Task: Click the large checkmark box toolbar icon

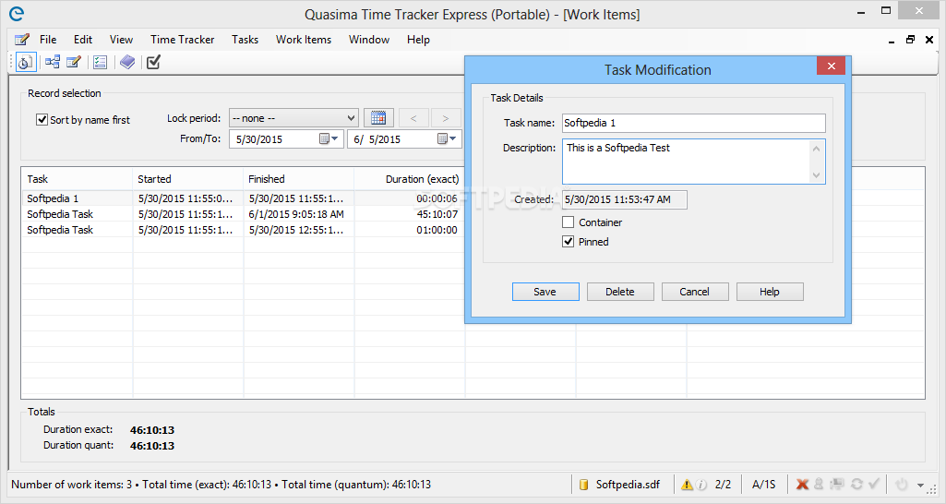Action: pos(154,62)
